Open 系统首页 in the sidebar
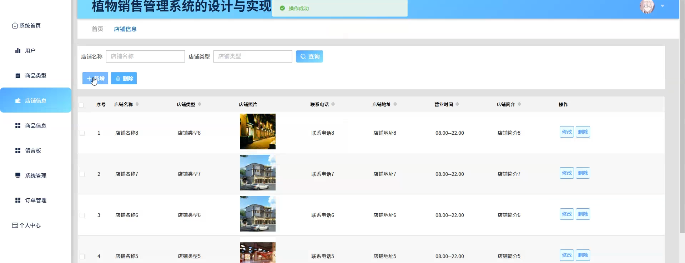Screen dimensions: 685x263 coord(36,25)
